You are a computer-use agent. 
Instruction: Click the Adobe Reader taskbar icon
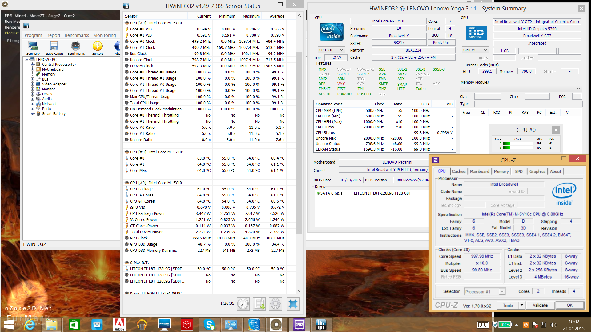click(119, 325)
